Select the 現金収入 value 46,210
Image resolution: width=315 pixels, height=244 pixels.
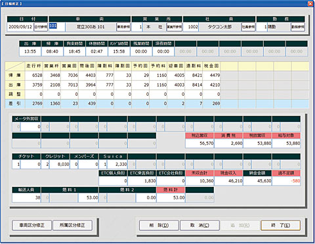click(x=228, y=181)
